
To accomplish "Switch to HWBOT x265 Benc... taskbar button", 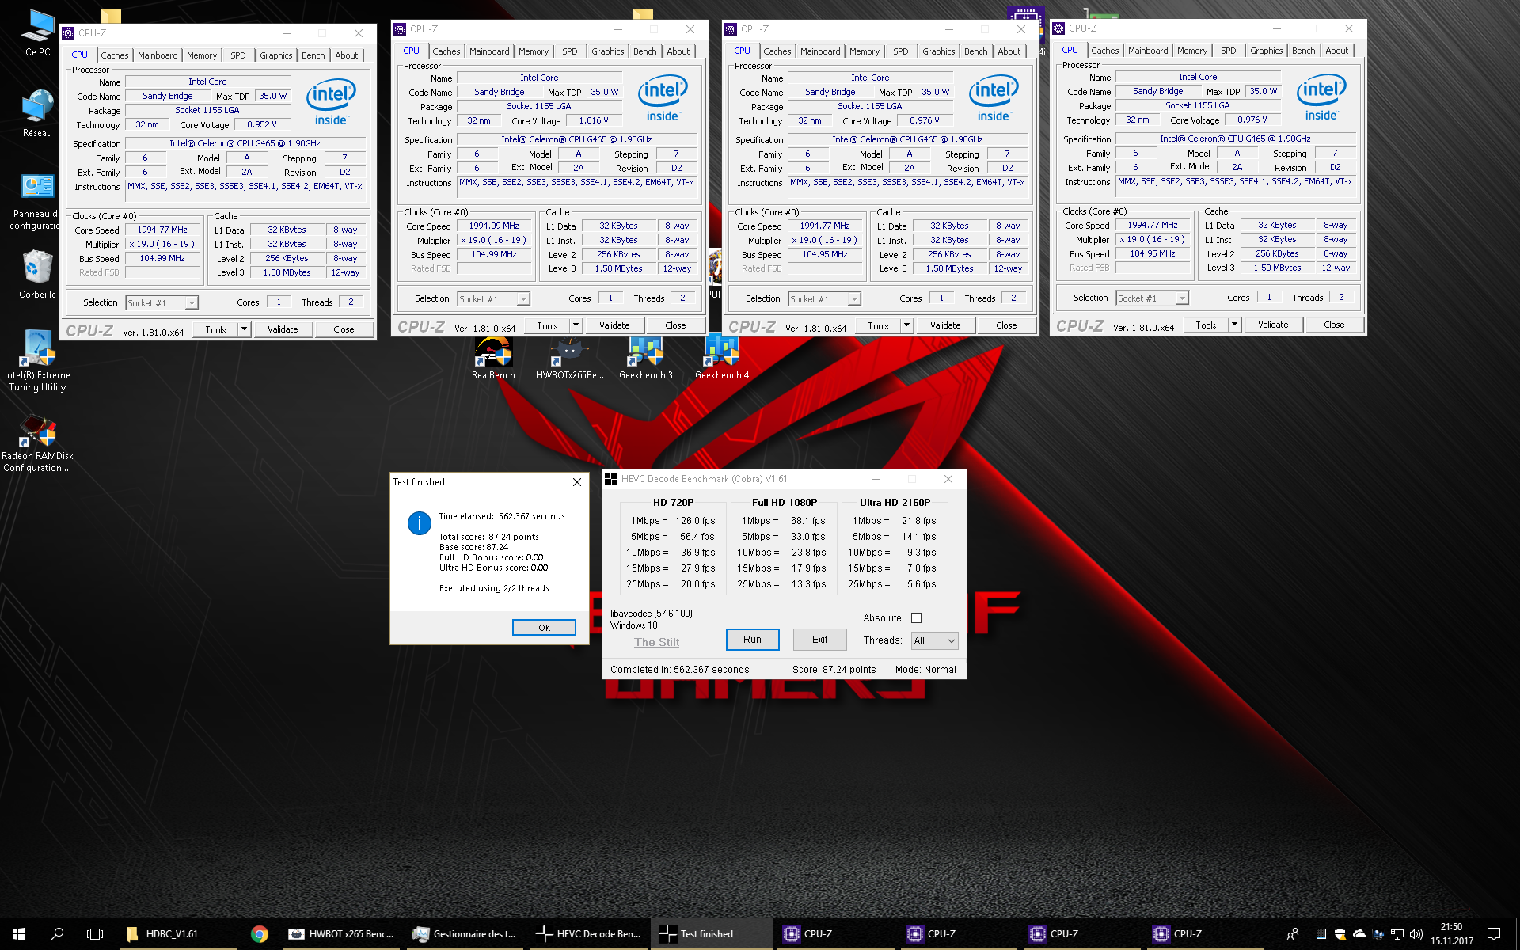I will pyautogui.click(x=340, y=934).
